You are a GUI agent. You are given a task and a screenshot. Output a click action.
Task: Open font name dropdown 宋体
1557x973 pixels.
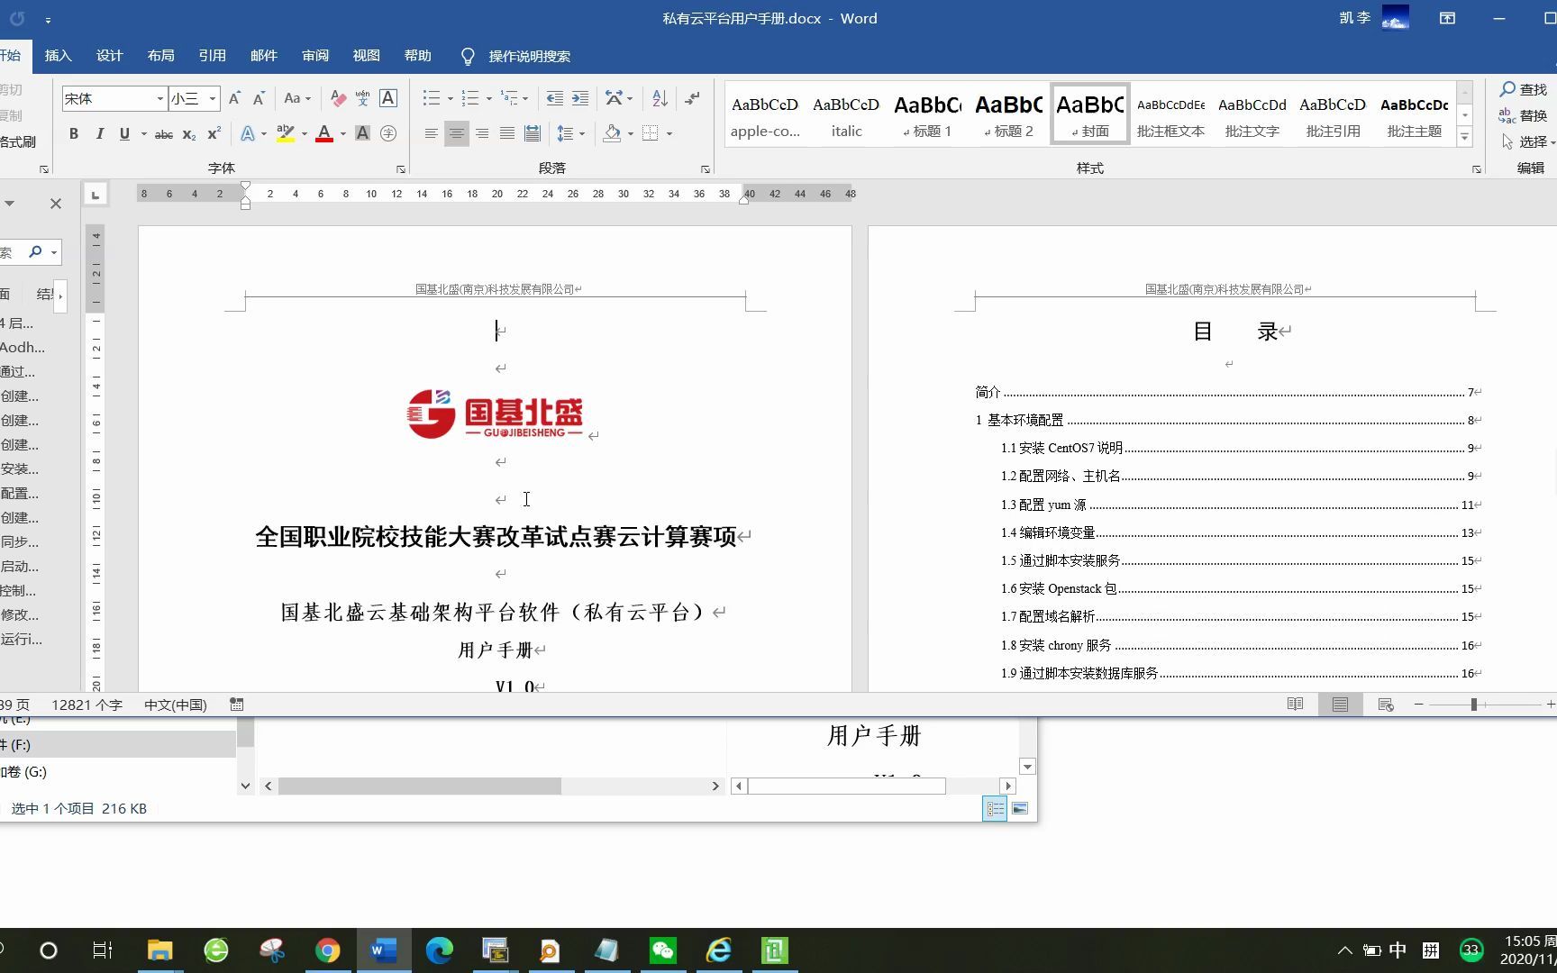tap(160, 98)
